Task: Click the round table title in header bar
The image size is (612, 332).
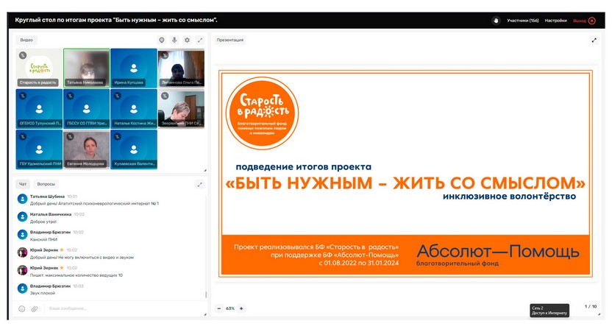Action: coord(116,20)
